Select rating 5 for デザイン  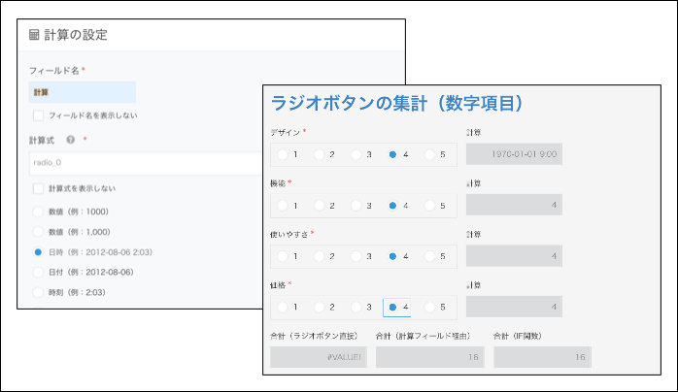[429, 154]
